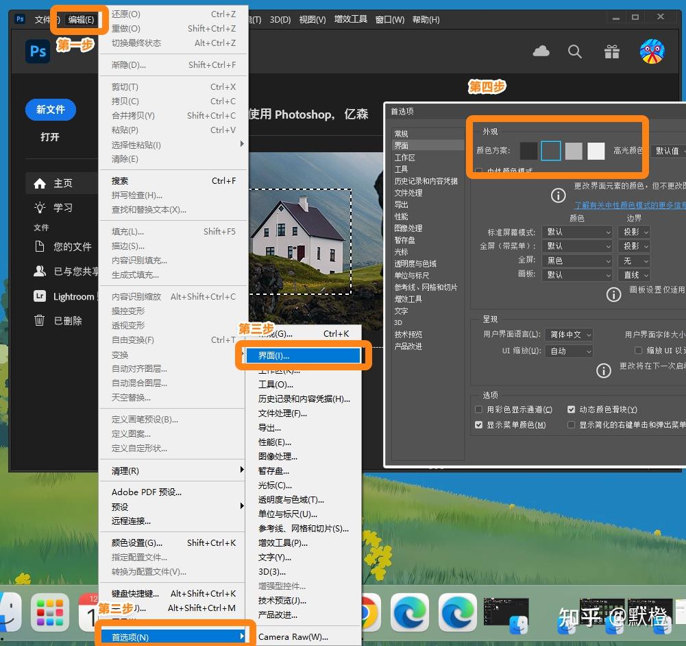Select 性能 in preferences category list
Viewport: 686px width, 646px height.
pyautogui.click(x=401, y=217)
